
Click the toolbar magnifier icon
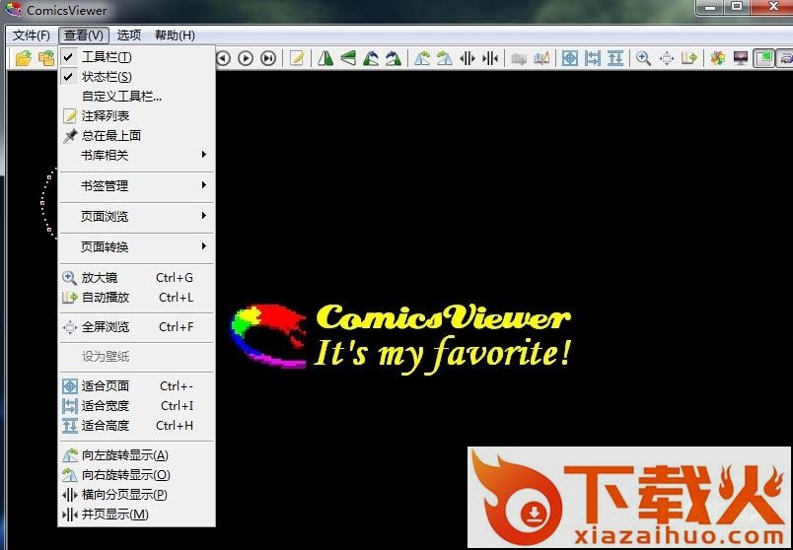(x=643, y=58)
